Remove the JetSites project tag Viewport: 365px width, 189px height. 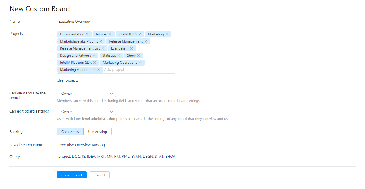(110, 34)
